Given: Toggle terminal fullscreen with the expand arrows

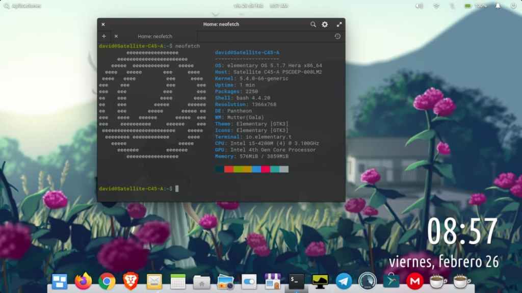Looking at the screenshot, I should tap(339, 24).
